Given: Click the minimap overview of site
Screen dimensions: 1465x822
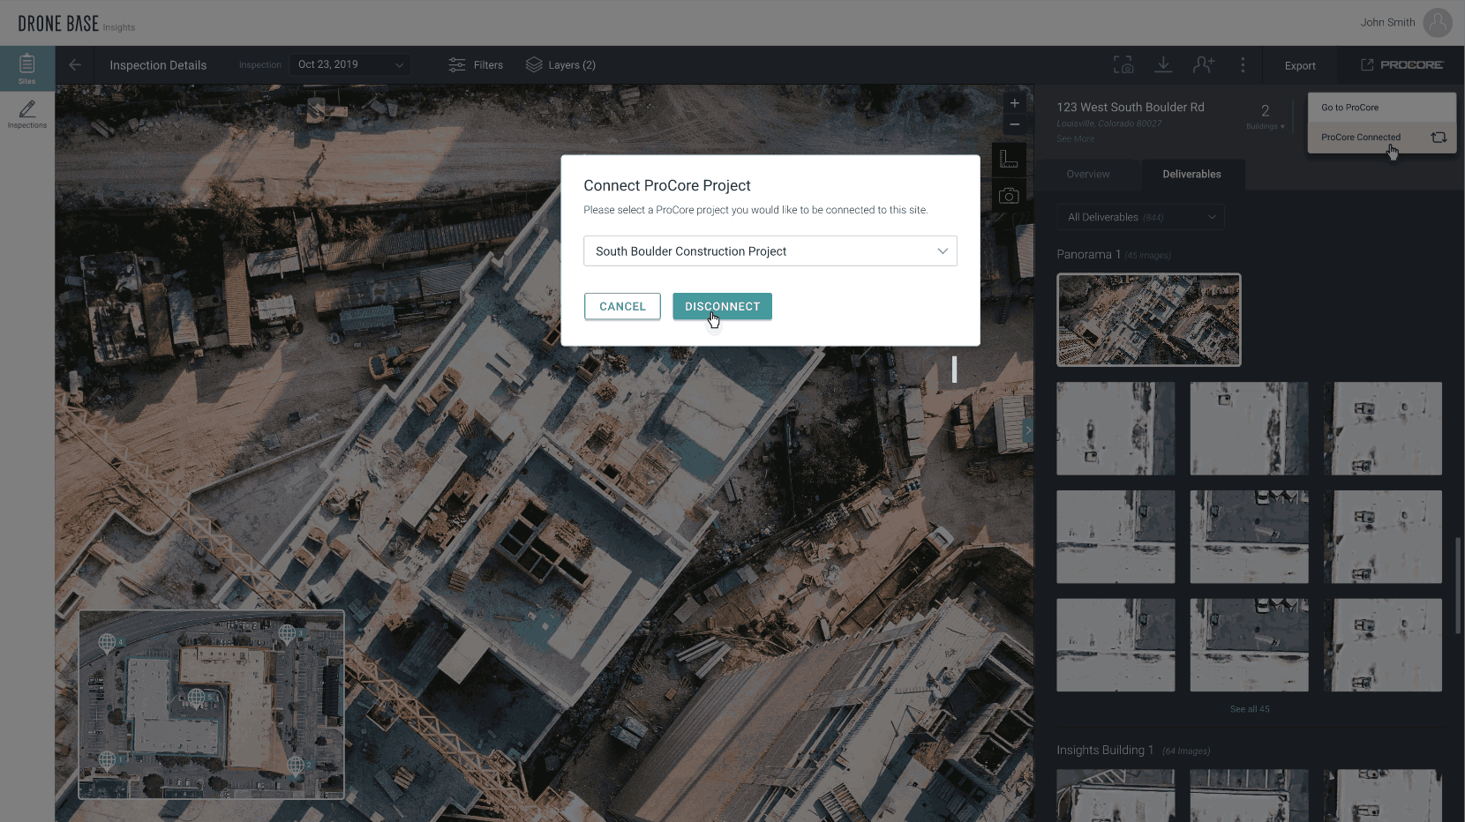Looking at the screenshot, I should tap(212, 705).
